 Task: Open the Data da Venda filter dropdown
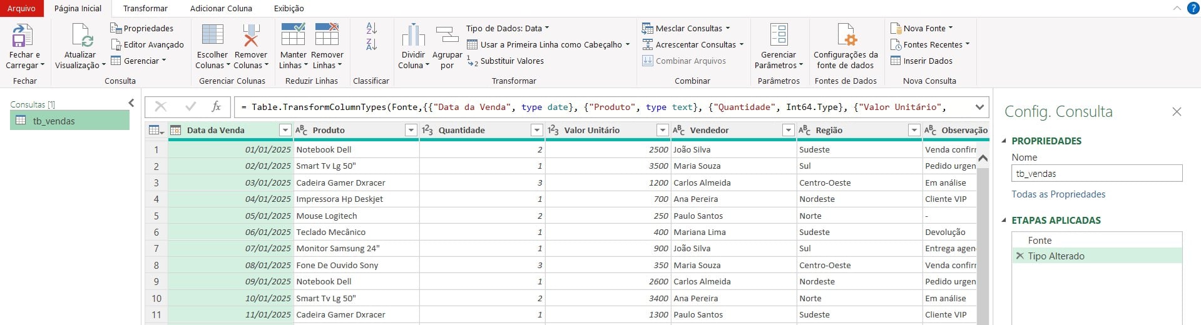(x=285, y=130)
